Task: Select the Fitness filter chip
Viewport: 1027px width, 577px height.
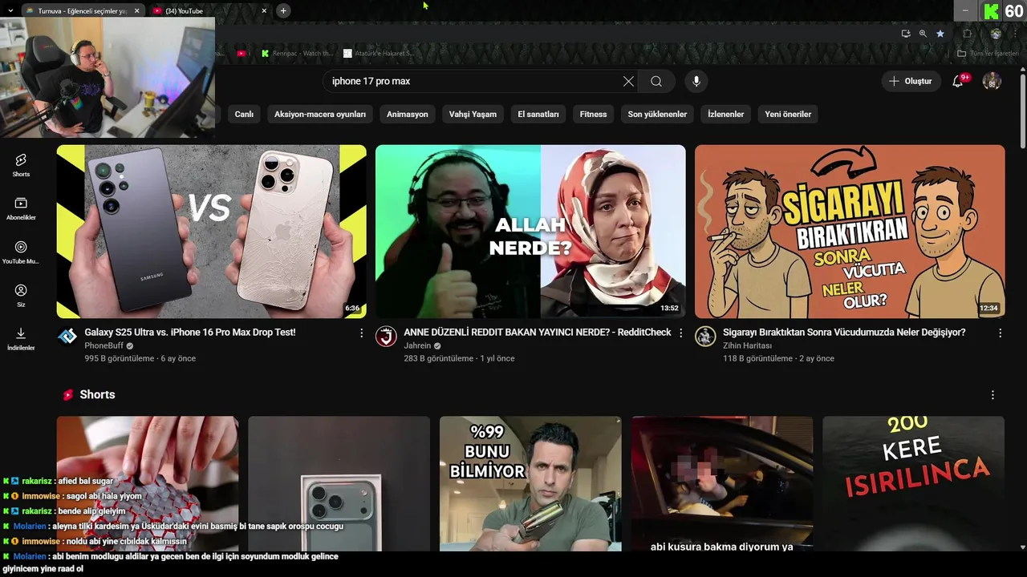Action: tap(594, 114)
